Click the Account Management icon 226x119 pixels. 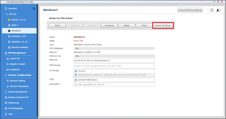point(8,86)
